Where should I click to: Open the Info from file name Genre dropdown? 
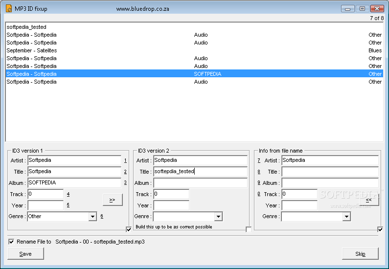click(346, 217)
